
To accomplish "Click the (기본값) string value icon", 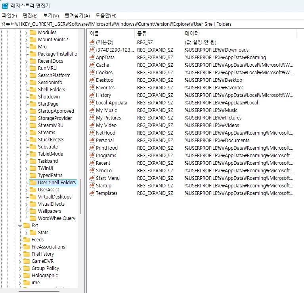I will point(92,42).
